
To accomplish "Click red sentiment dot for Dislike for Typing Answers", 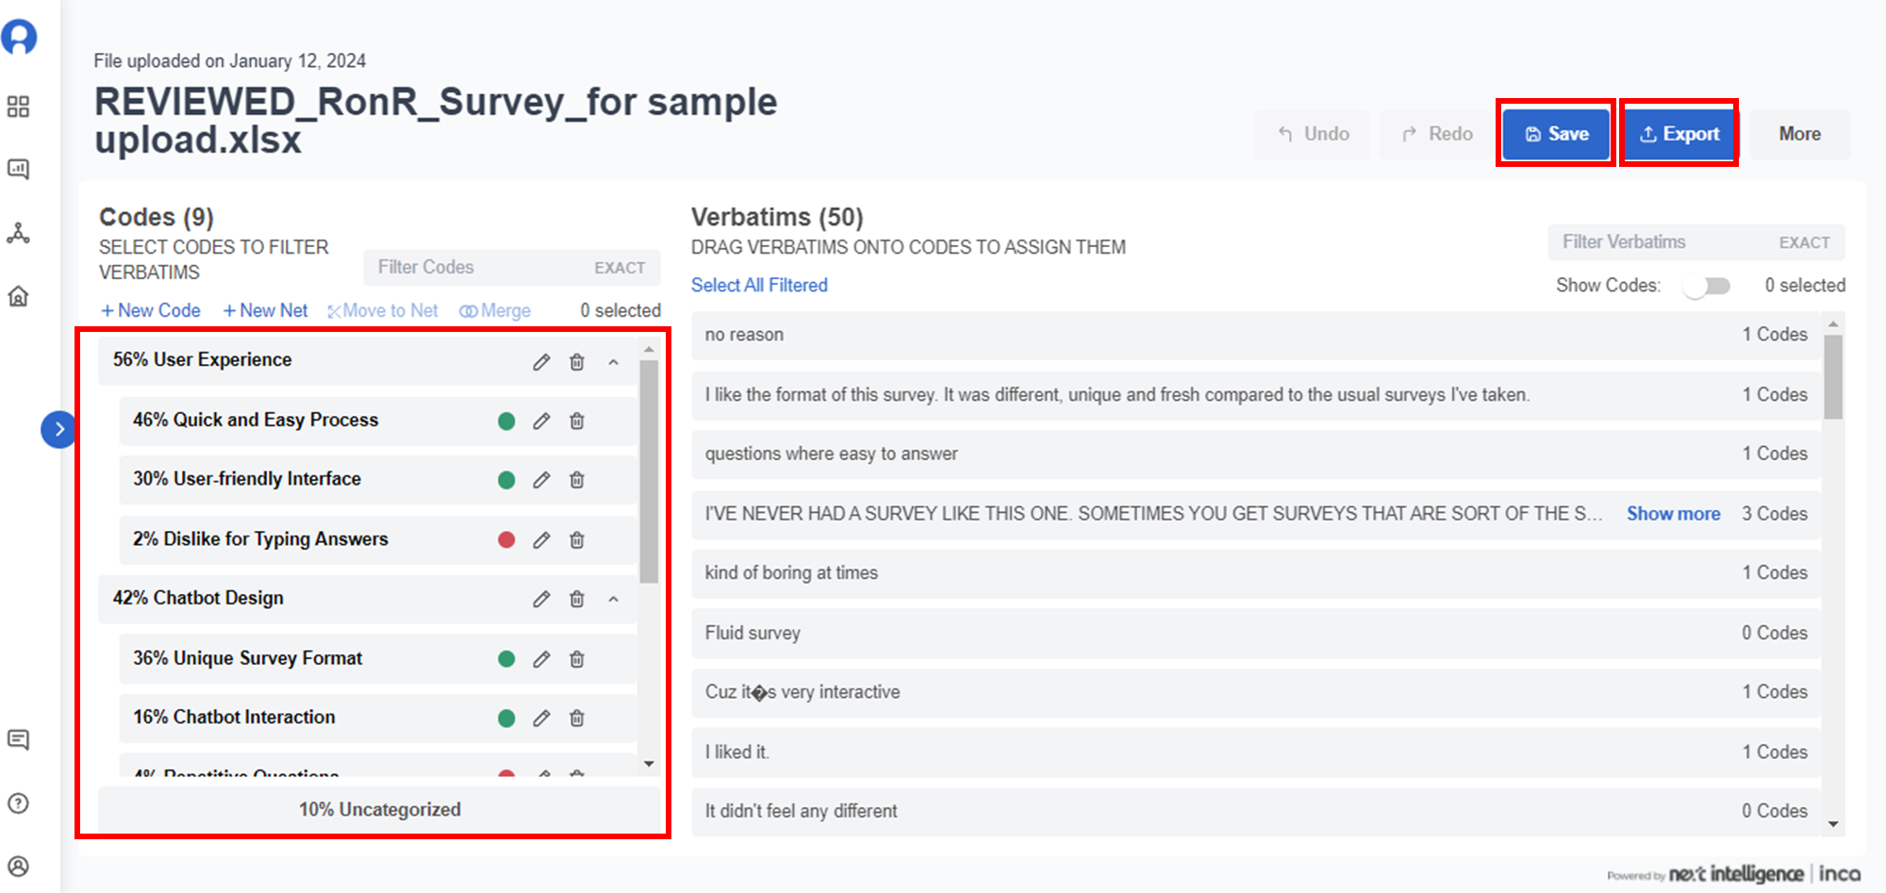I will click(506, 539).
